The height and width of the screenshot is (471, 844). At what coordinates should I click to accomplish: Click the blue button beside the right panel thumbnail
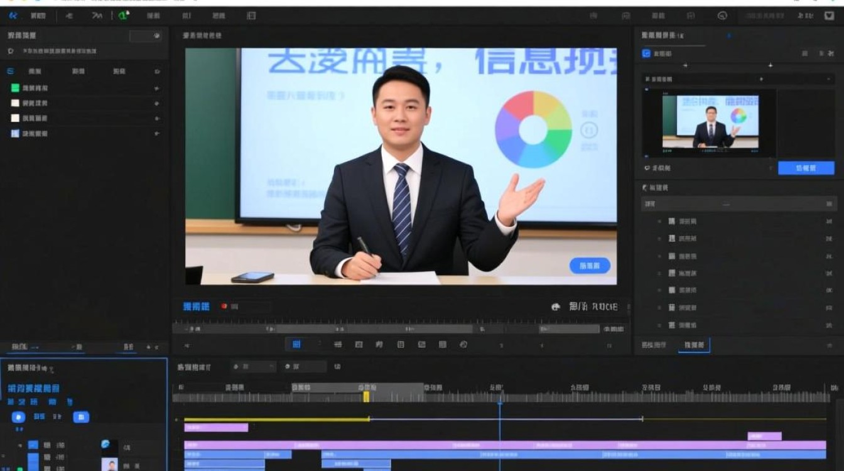[x=806, y=168]
